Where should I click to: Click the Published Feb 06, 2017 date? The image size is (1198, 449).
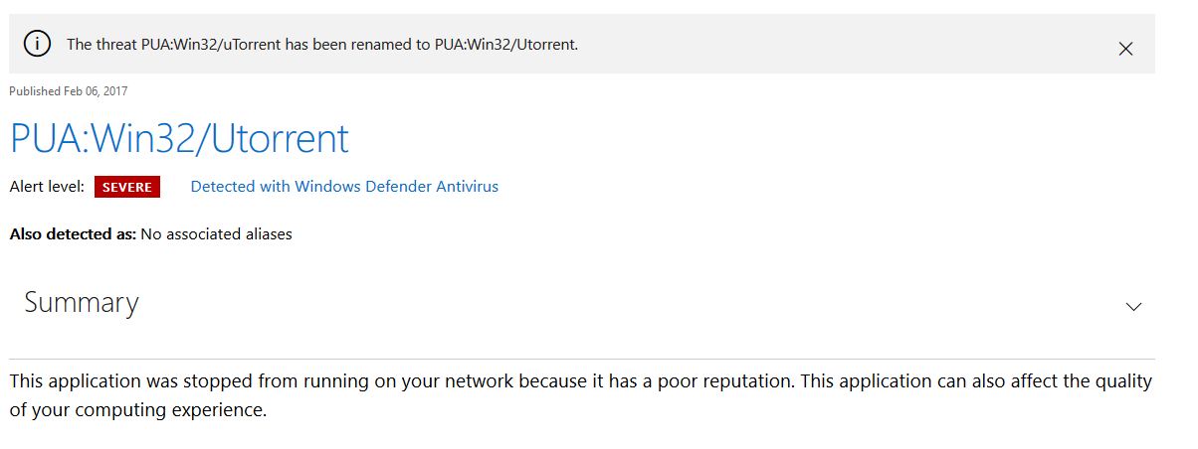pyautogui.click(x=68, y=91)
